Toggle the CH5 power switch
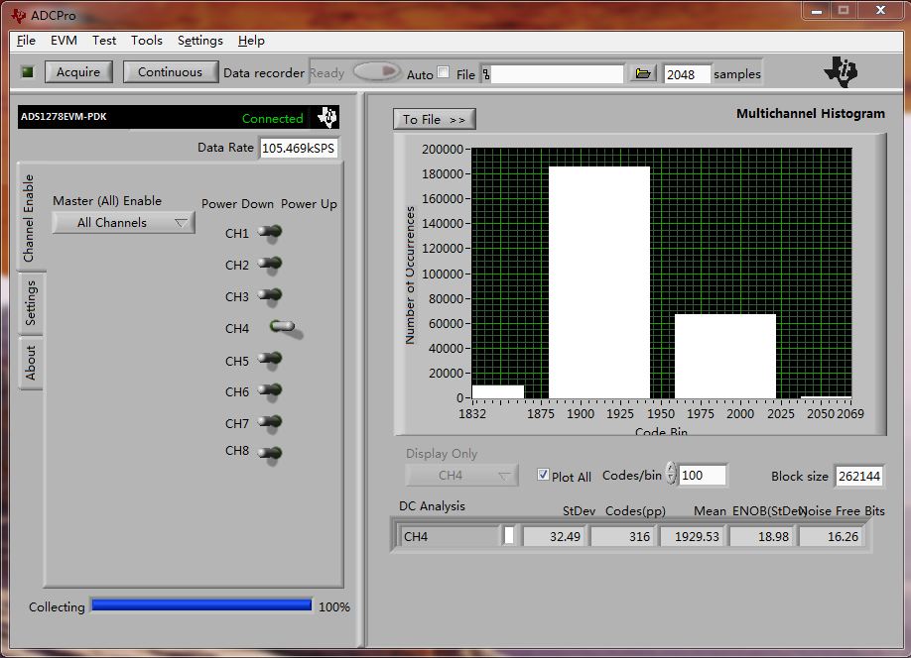The image size is (911, 658). (270, 360)
